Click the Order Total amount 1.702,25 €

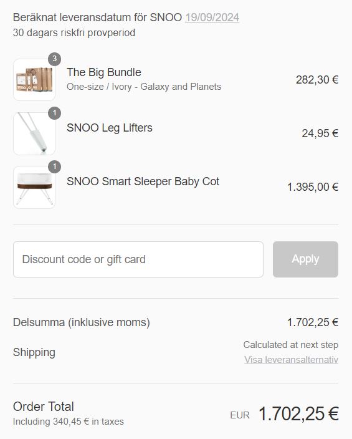click(x=298, y=414)
